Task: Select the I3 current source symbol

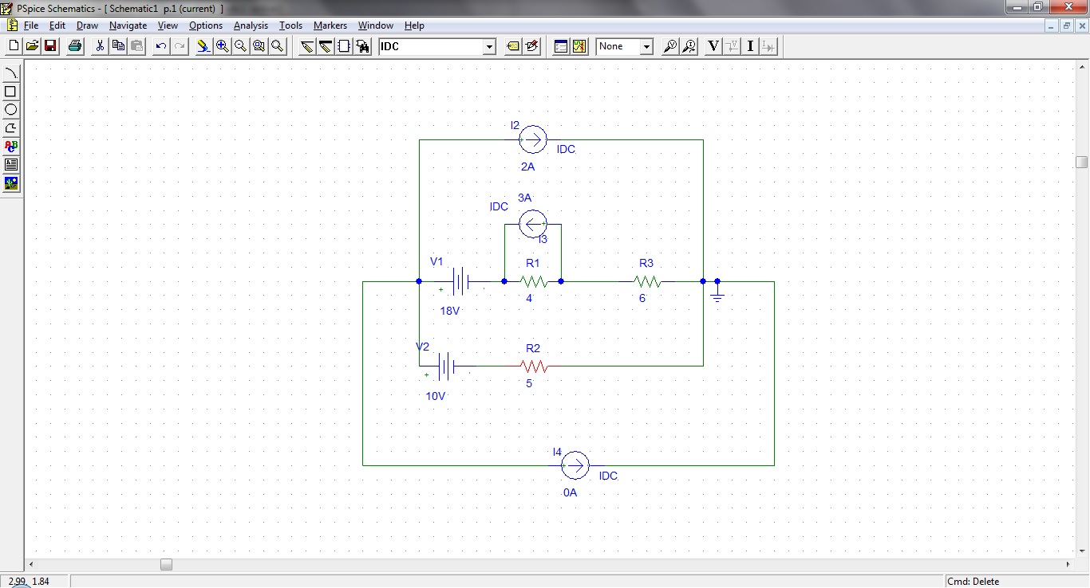Action: coord(532,224)
